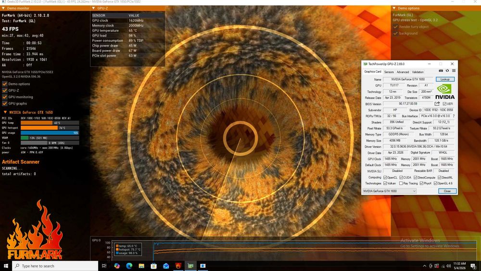481x271 pixels.
Task: Switch to the Sensors tab
Action: click(x=389, y=72)
